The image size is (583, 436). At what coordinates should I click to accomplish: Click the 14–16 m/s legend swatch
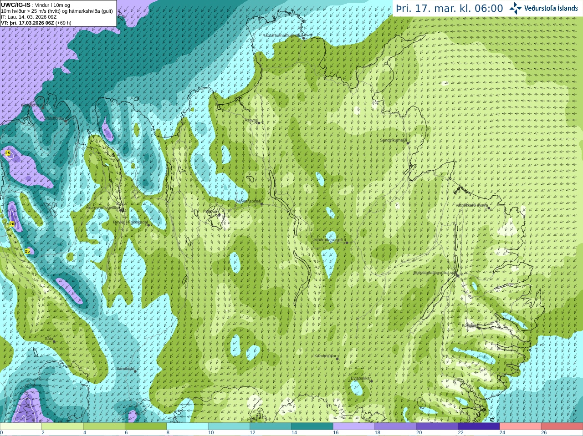coord(312,426)
